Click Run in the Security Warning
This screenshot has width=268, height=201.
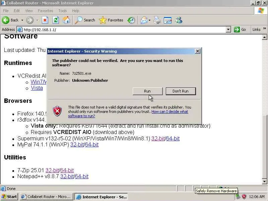[x=147, y=91]
